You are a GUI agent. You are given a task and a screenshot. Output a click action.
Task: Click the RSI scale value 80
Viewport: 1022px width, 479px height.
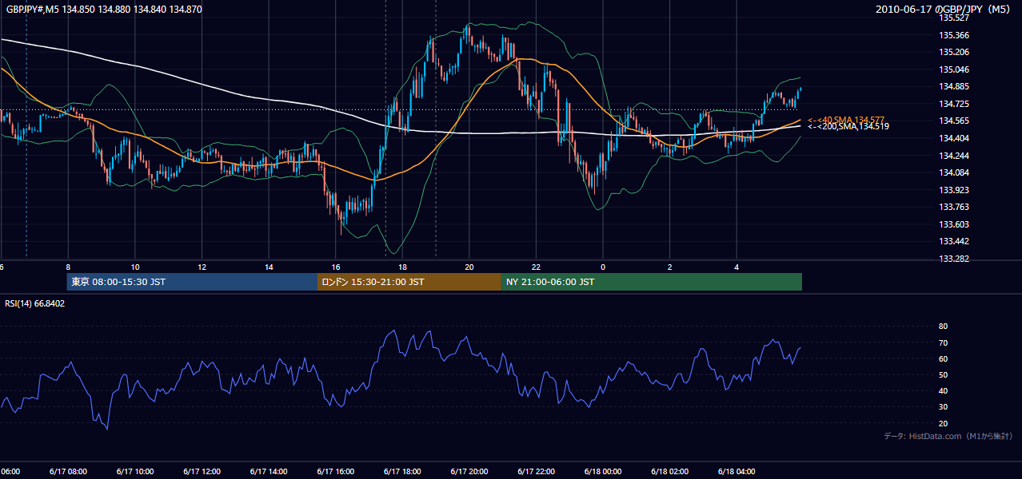point(943,327)
